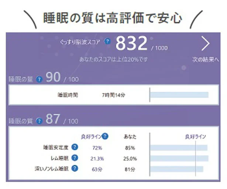Click the あなたのスコアは上位20%です text
This screenshot has width=227, height=189.
(x=114, y=59)
